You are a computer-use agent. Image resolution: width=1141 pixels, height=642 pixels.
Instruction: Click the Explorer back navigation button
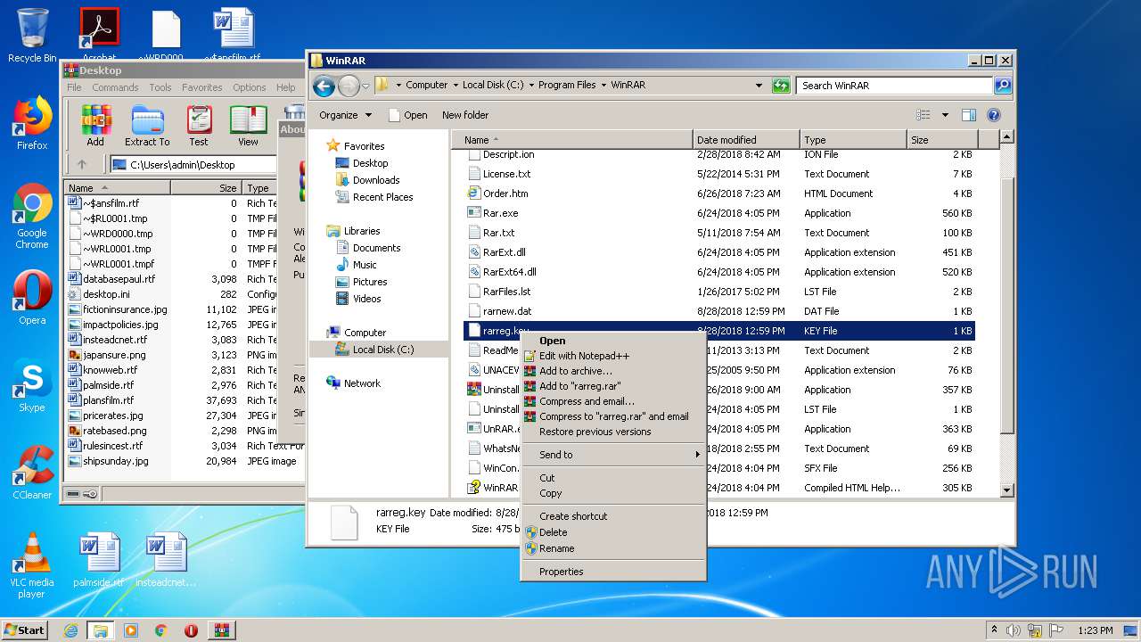click(324, 86)
